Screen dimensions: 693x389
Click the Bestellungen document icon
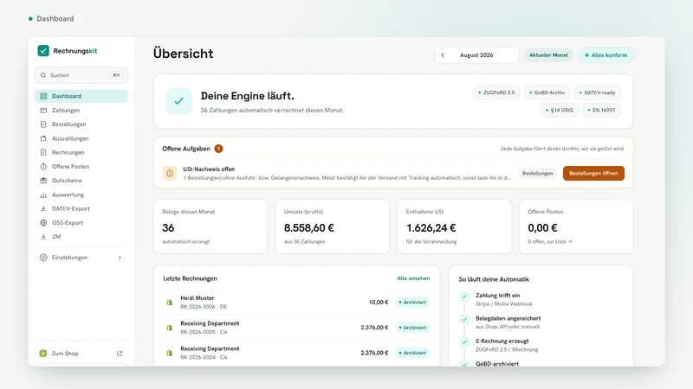(43, 124)
